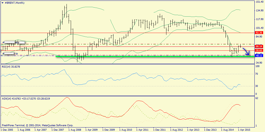265x132 pixels.
Task: Click the blue RSI line at its 2015 low
Action: [x=231, y=89]
